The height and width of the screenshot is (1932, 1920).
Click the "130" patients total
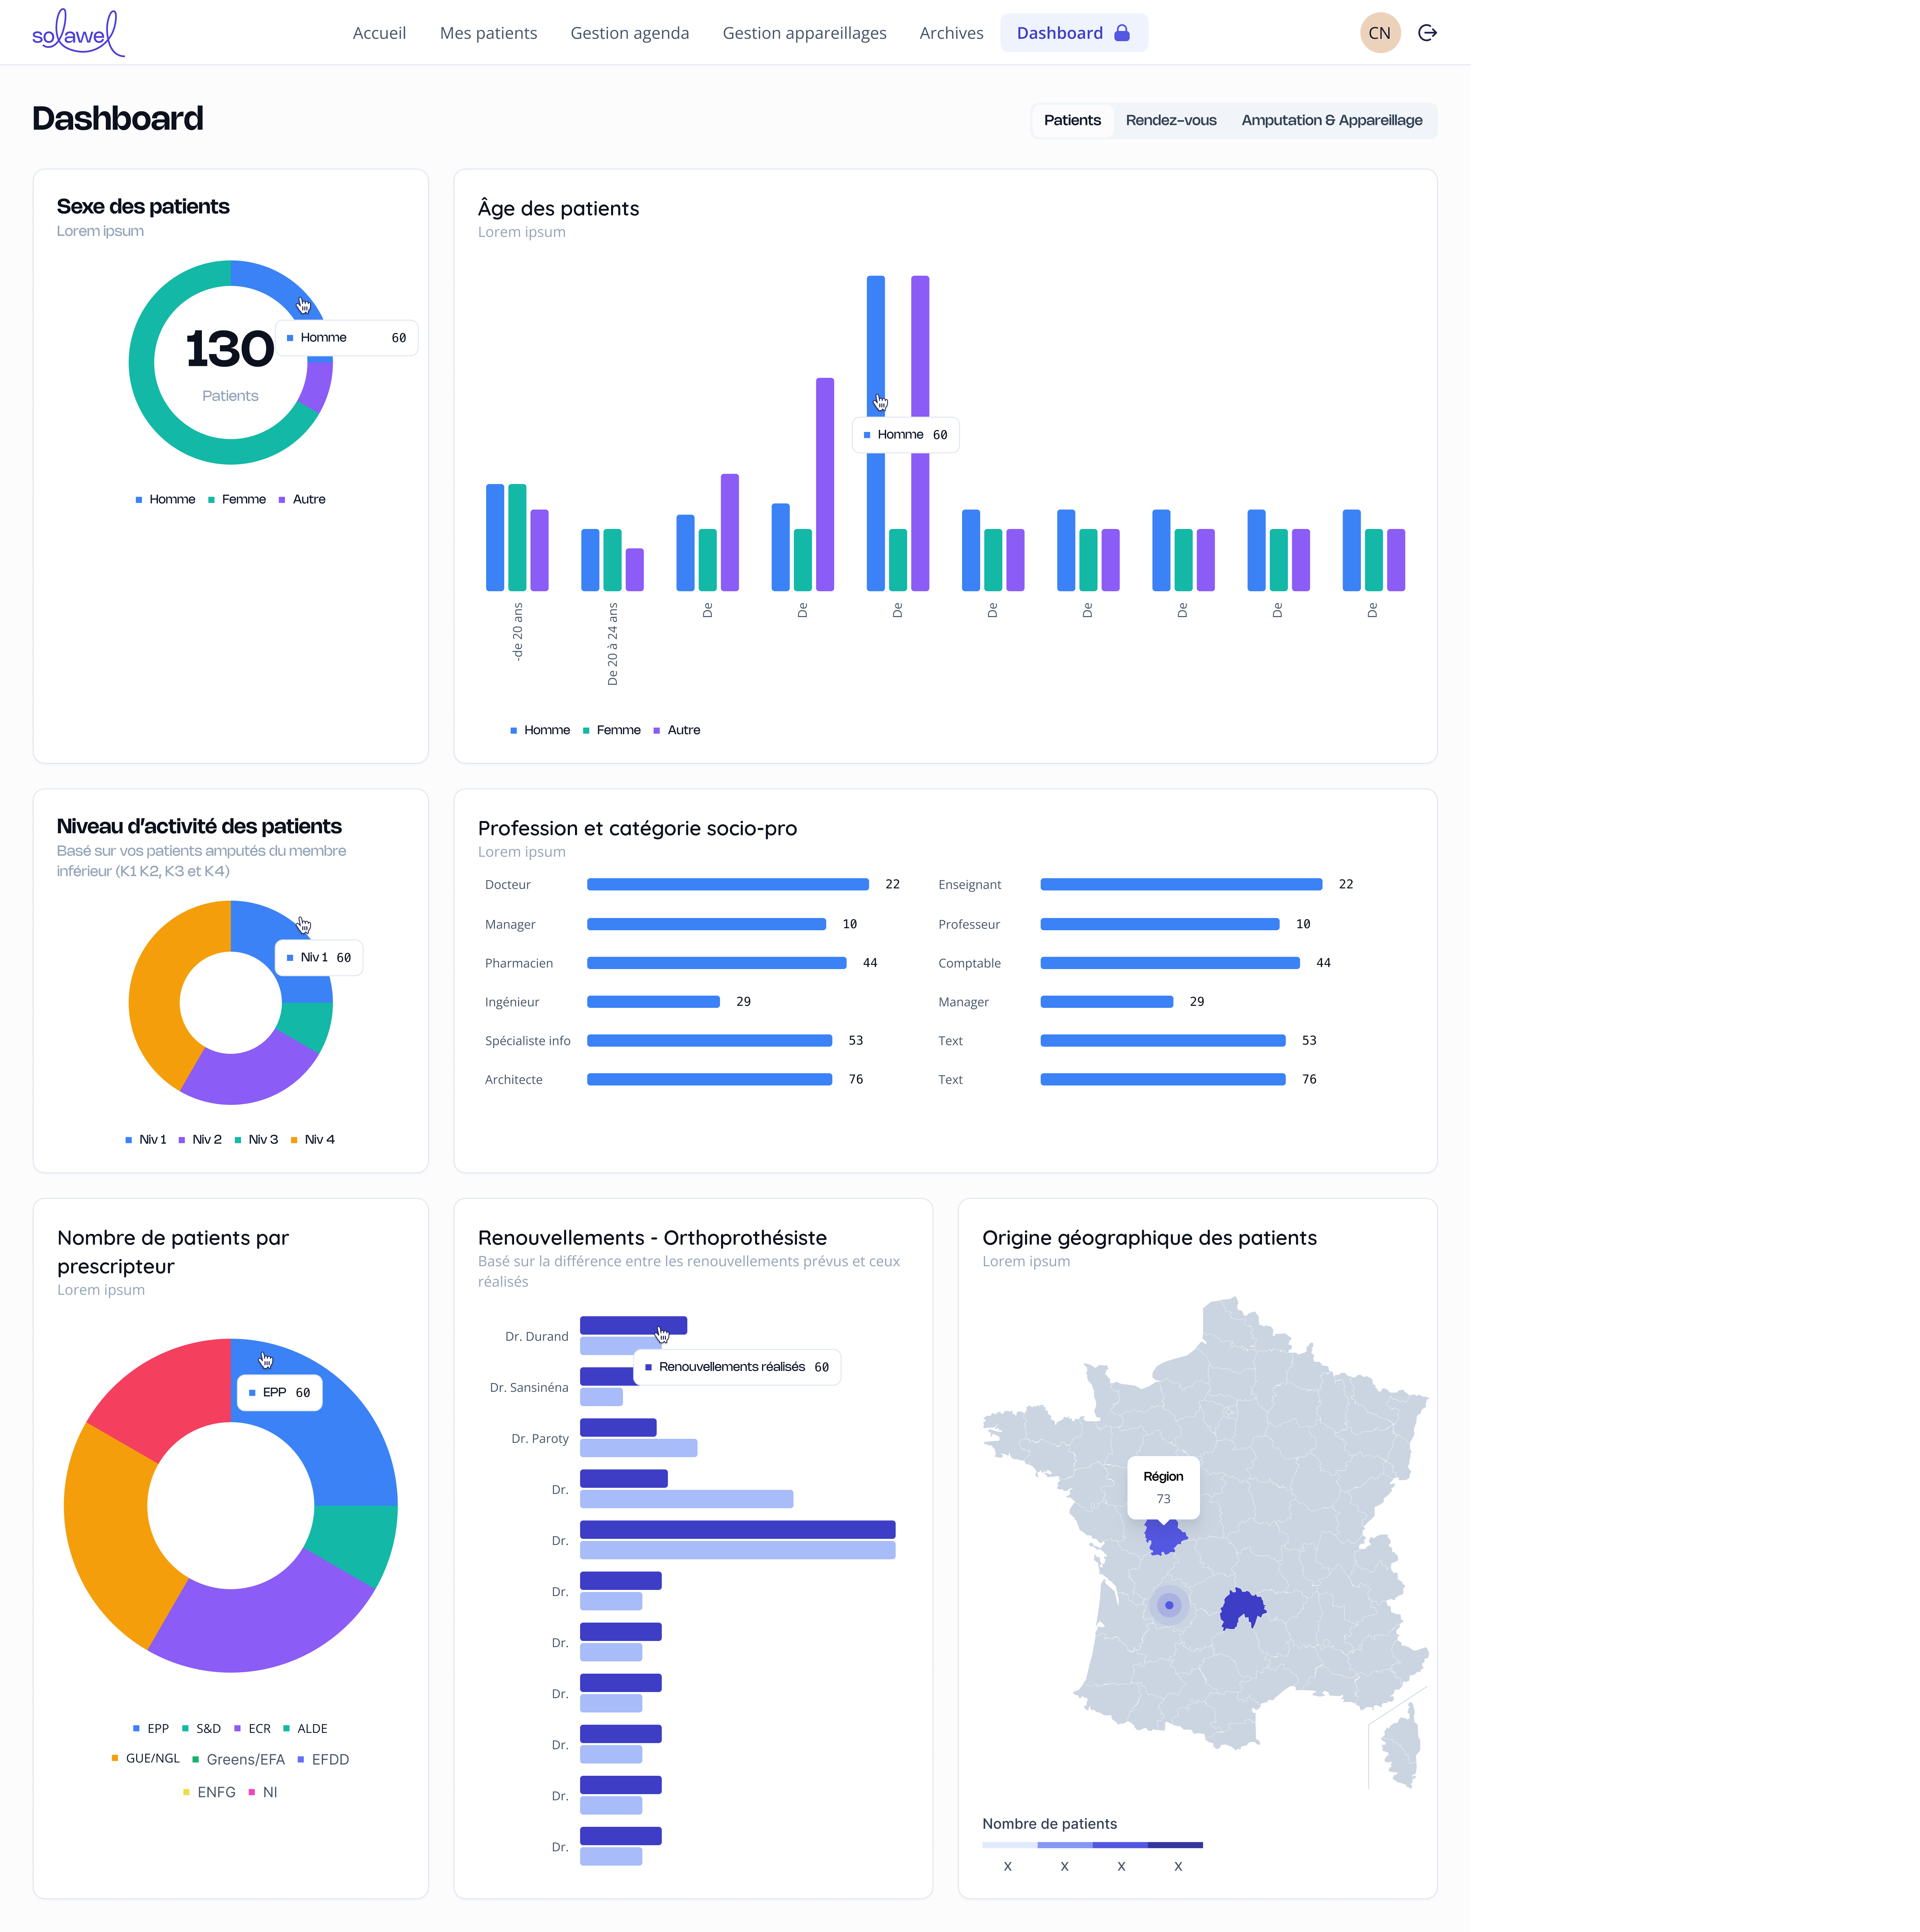click(x=230, y=349)
